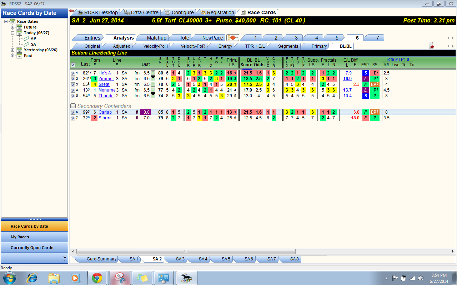Click the T turf marker for Thunde row
This screenshot has height=285, width=457.
(153, 96)
